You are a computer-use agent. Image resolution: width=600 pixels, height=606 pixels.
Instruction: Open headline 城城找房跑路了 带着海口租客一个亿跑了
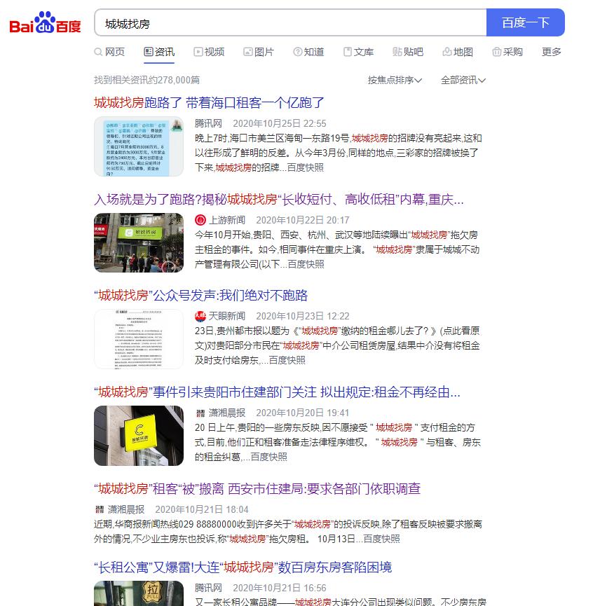[209, 103]
